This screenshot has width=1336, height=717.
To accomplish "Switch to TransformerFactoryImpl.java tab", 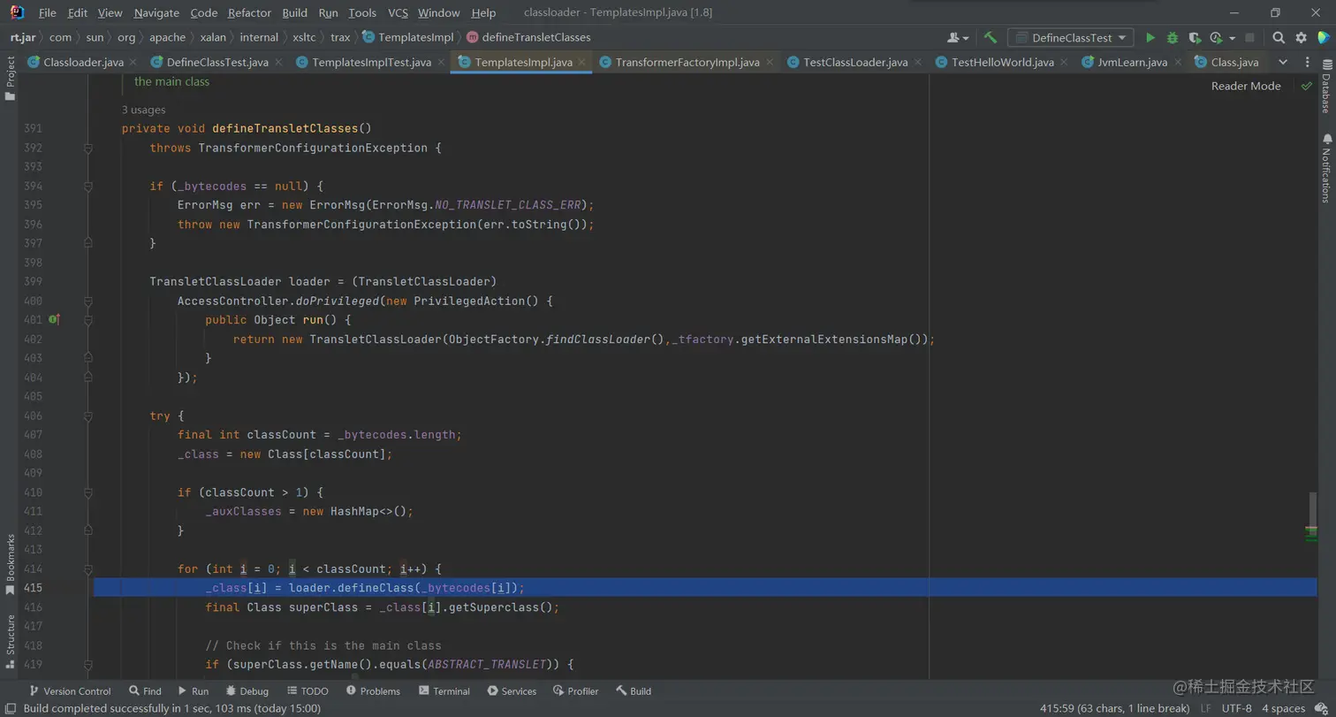I will tap(687, 62).
